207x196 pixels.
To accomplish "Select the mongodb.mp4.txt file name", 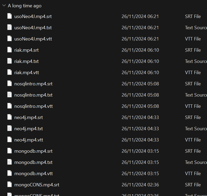I will pyautogui.click(x=33, y=162).
